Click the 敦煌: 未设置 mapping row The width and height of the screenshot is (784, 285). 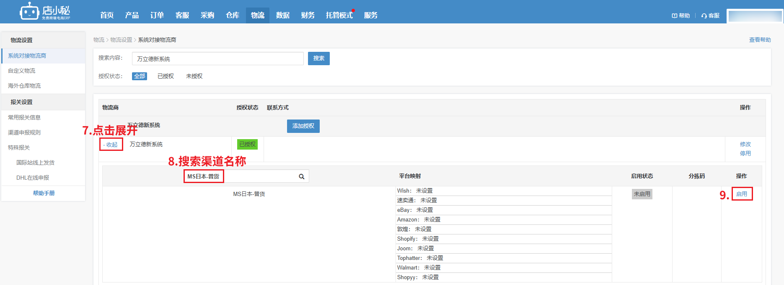tap(504, 229)
